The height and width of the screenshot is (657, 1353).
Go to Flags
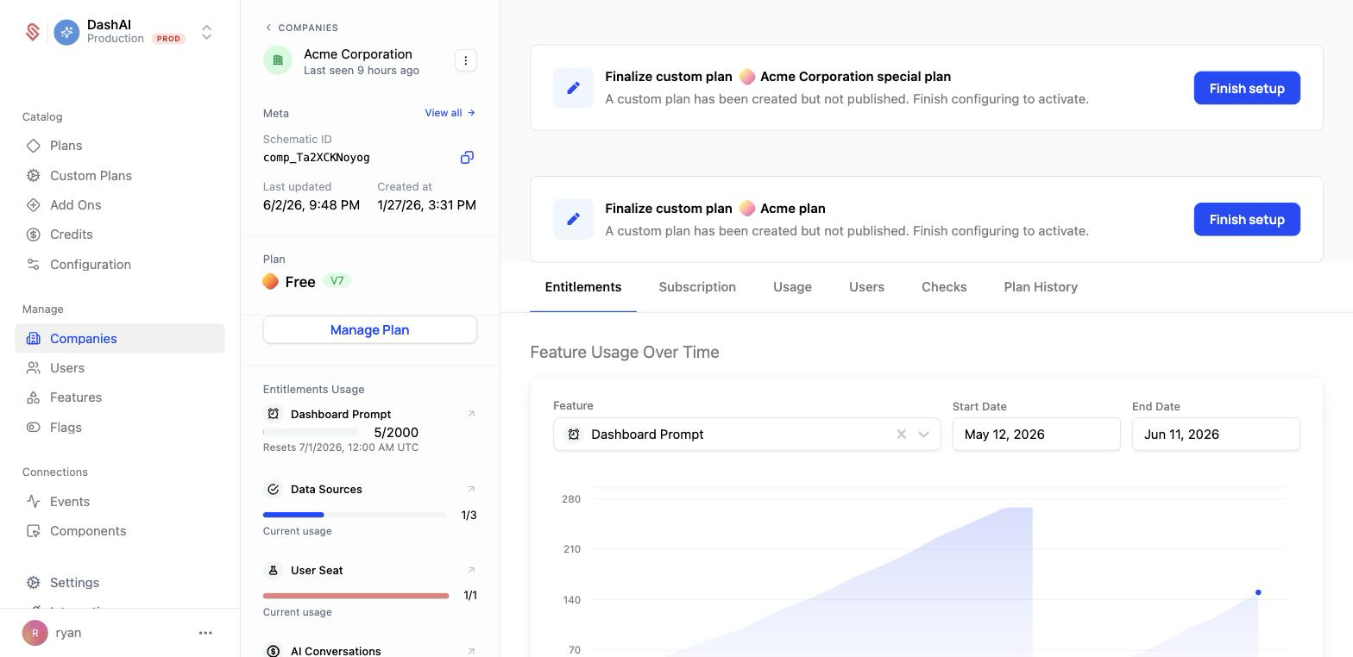66,428
